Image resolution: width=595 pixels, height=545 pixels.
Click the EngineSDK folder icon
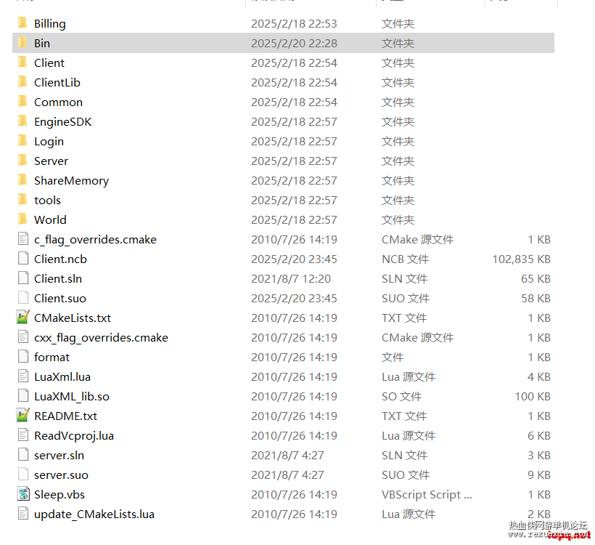(x=22, y=121)
